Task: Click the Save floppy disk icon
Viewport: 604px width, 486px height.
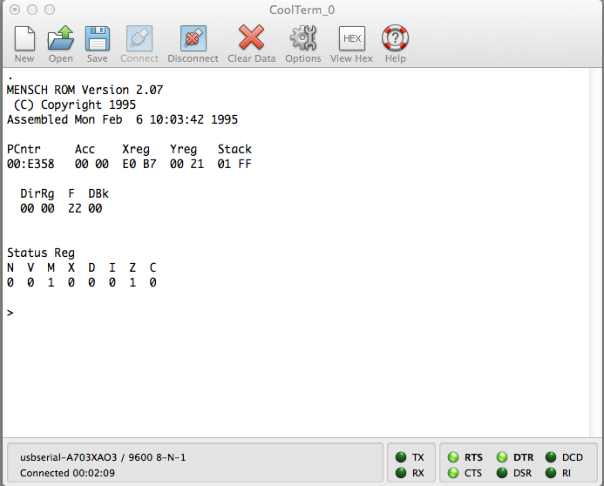Action: coord(97,39)
